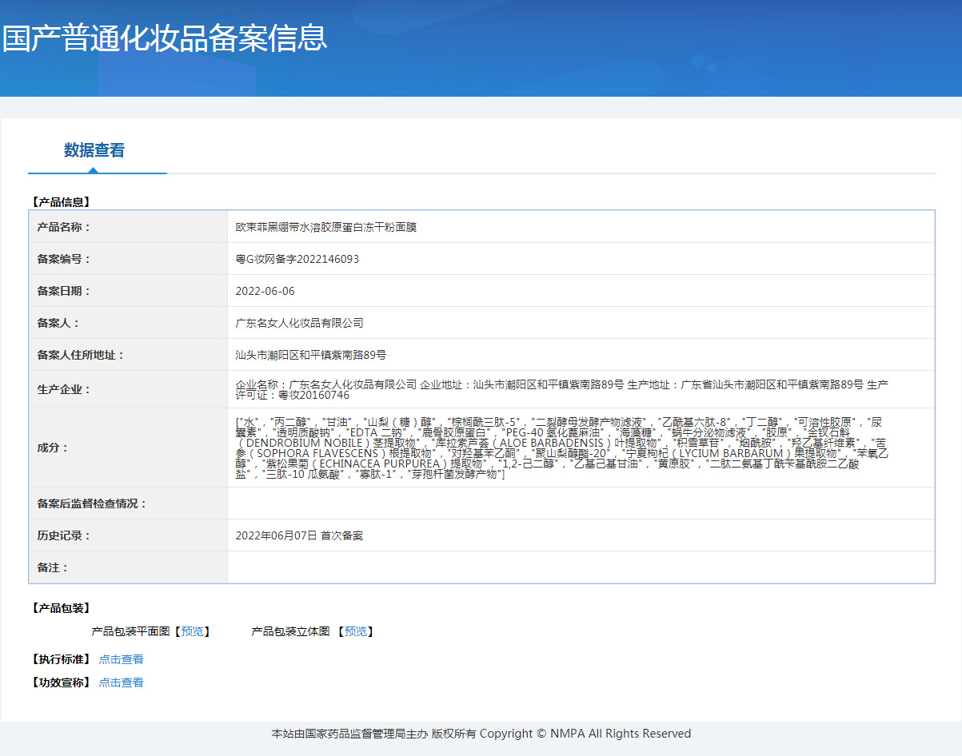Click the 【产品包装】 section heading
962x756 pixels.
(x=61, y=608)
